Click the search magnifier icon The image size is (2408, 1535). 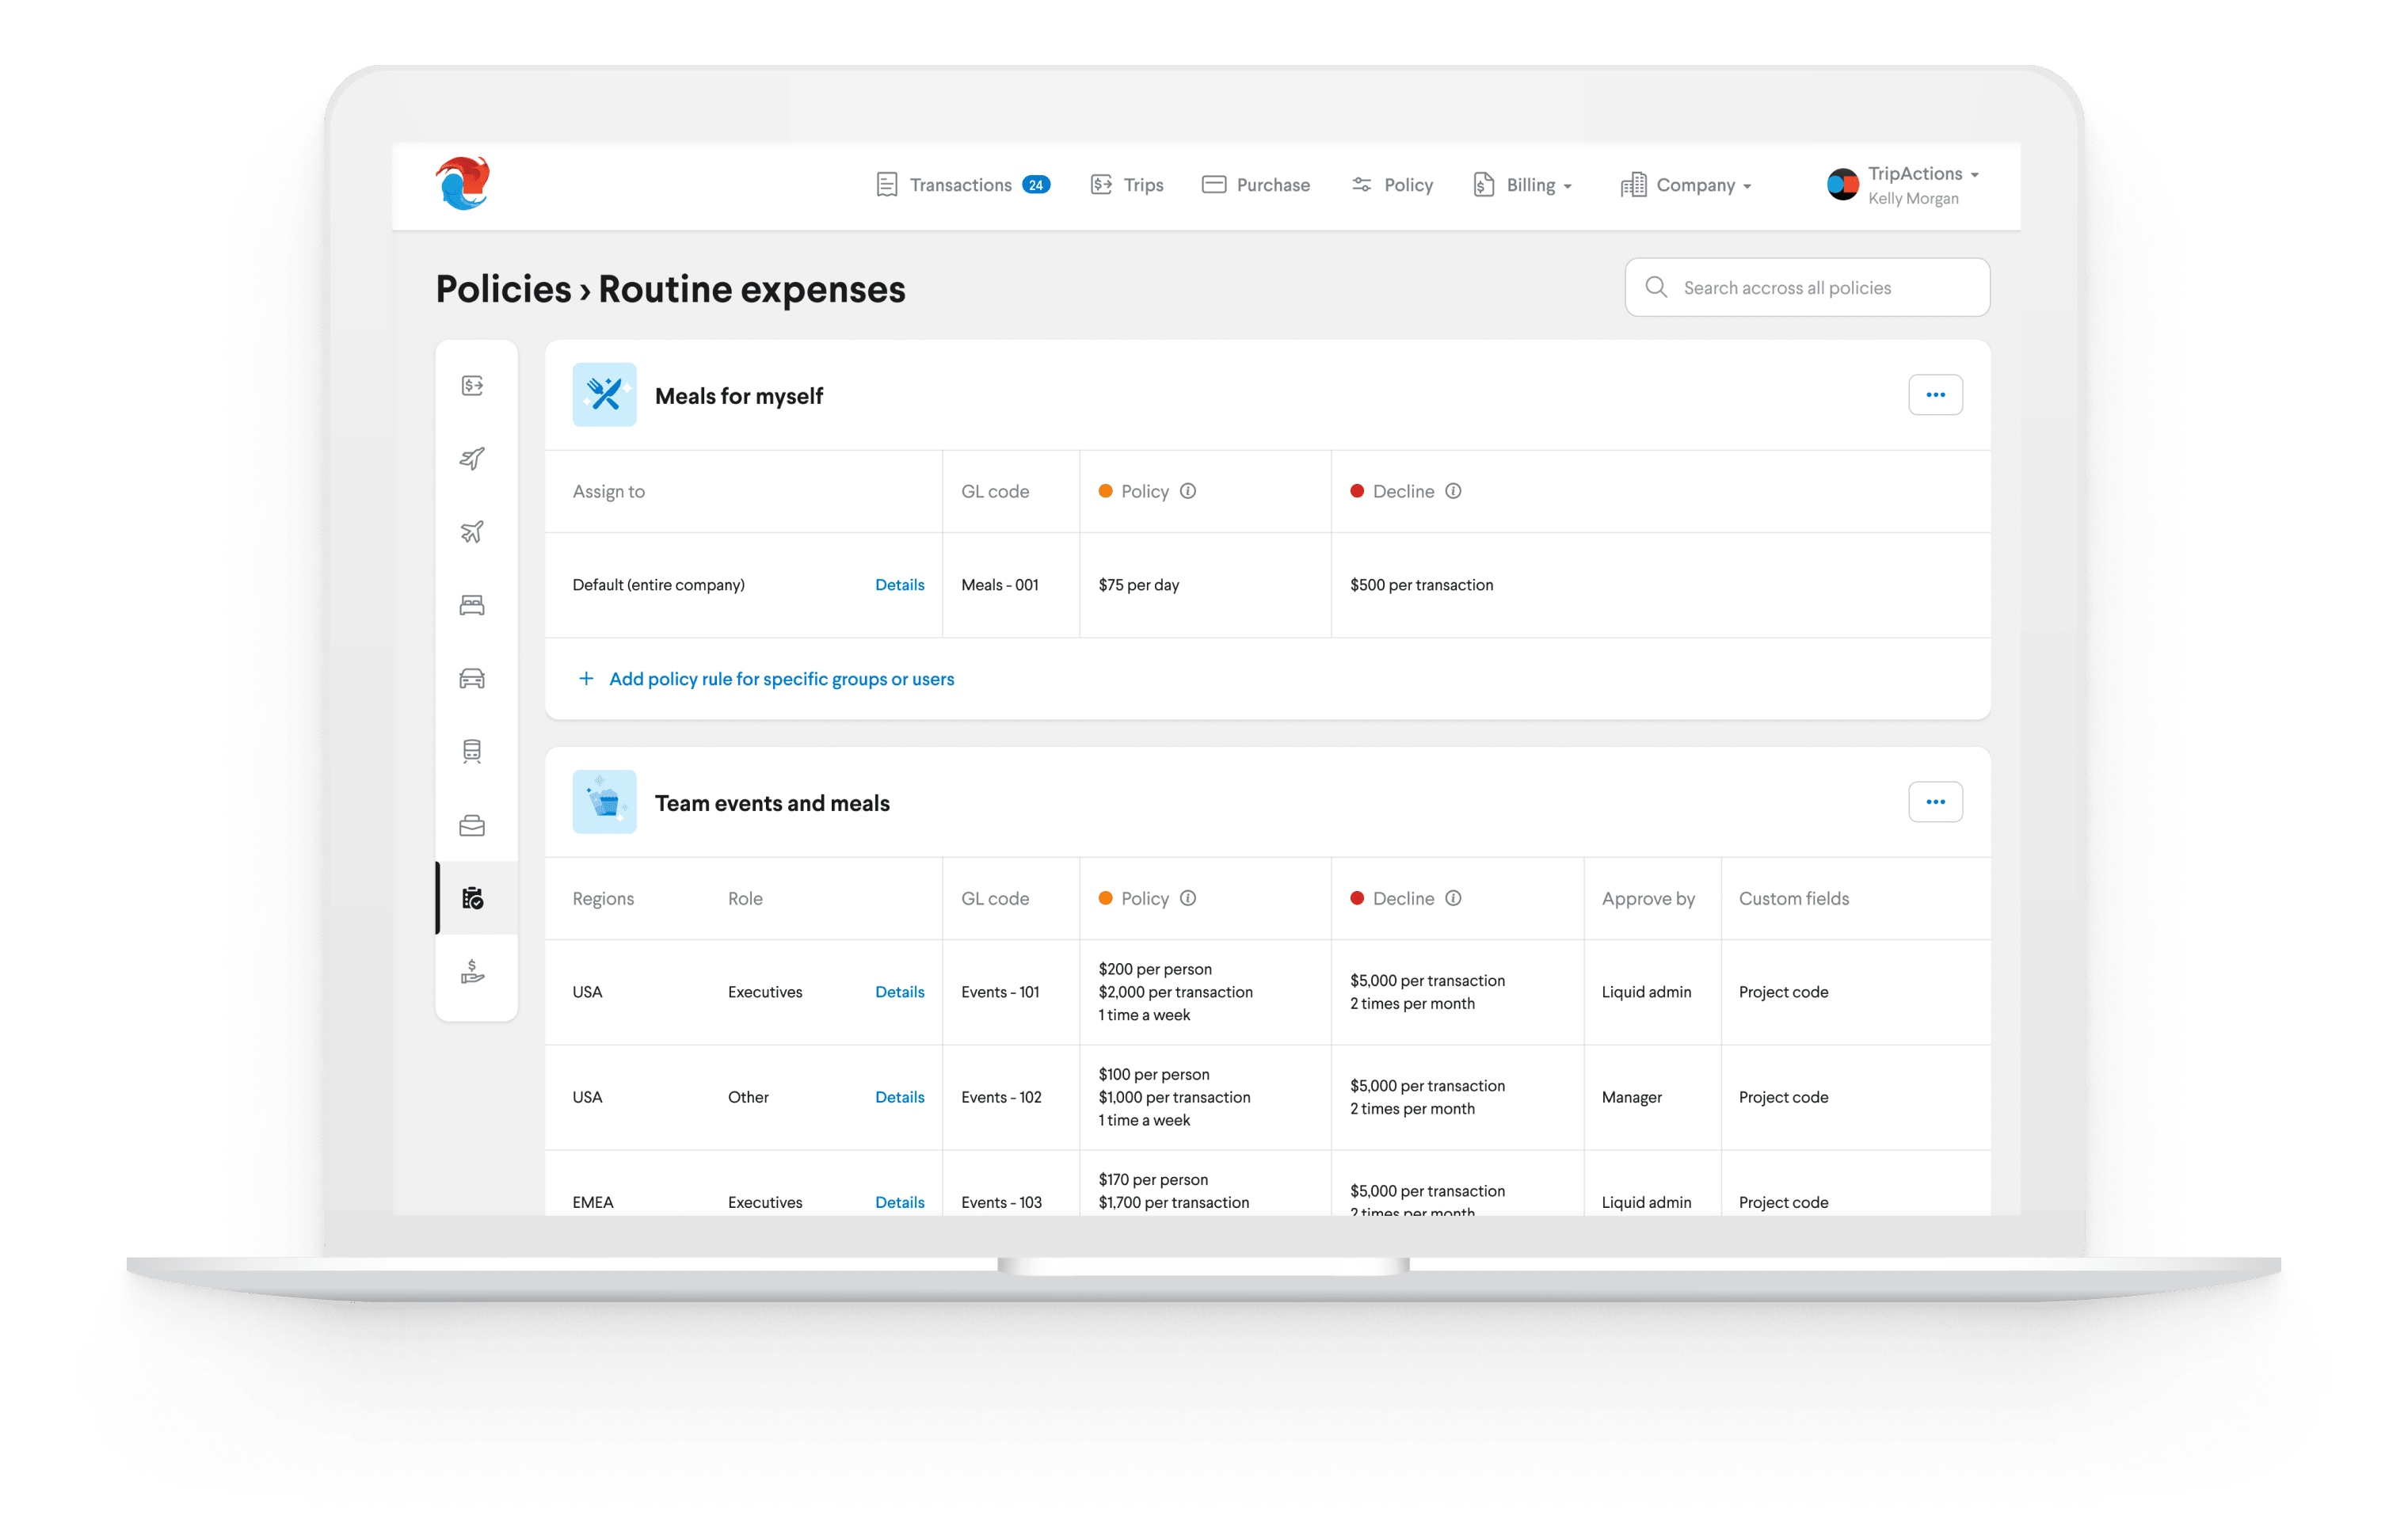[1656, 287]
